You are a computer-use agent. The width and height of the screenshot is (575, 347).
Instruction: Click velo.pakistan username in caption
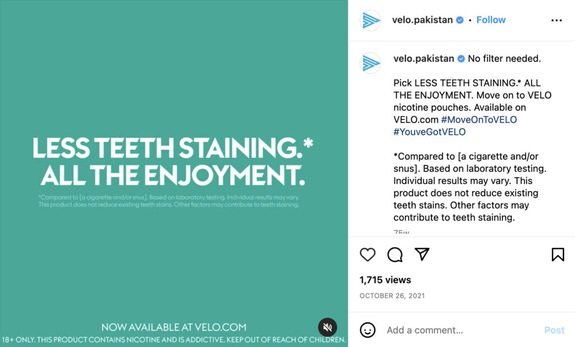click(423, 58)
